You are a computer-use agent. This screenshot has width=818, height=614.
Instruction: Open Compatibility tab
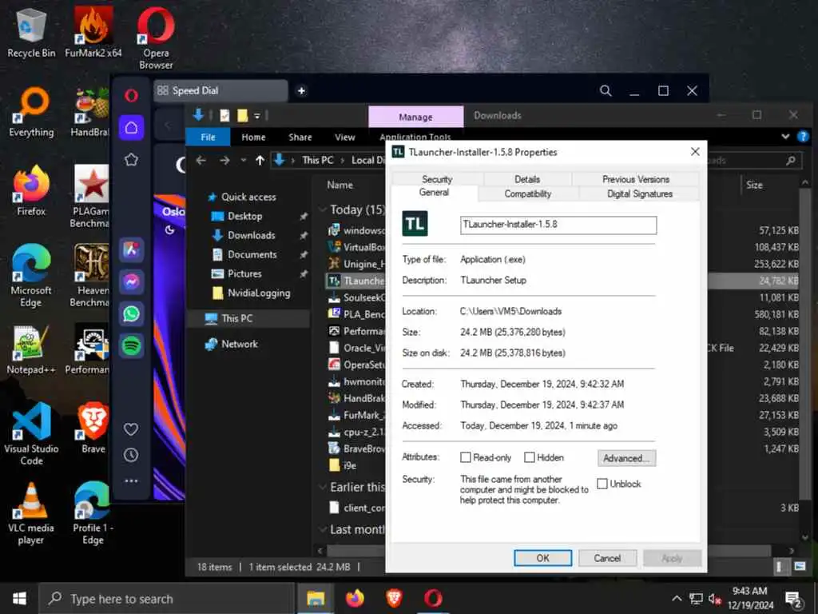(527, 193)
